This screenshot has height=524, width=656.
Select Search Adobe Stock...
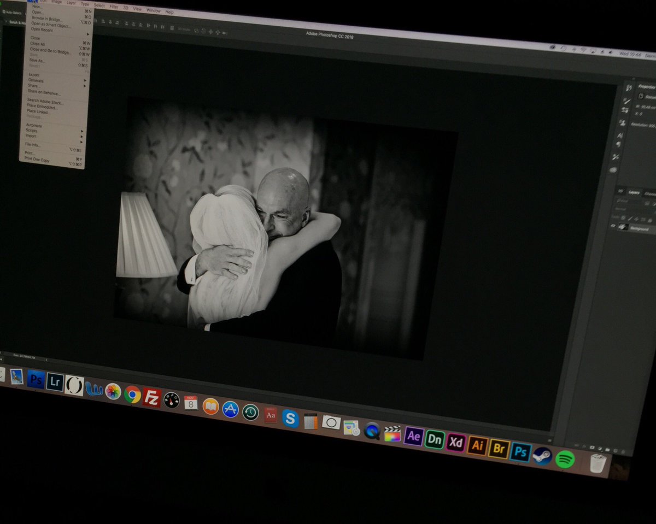tap(45, 102)
